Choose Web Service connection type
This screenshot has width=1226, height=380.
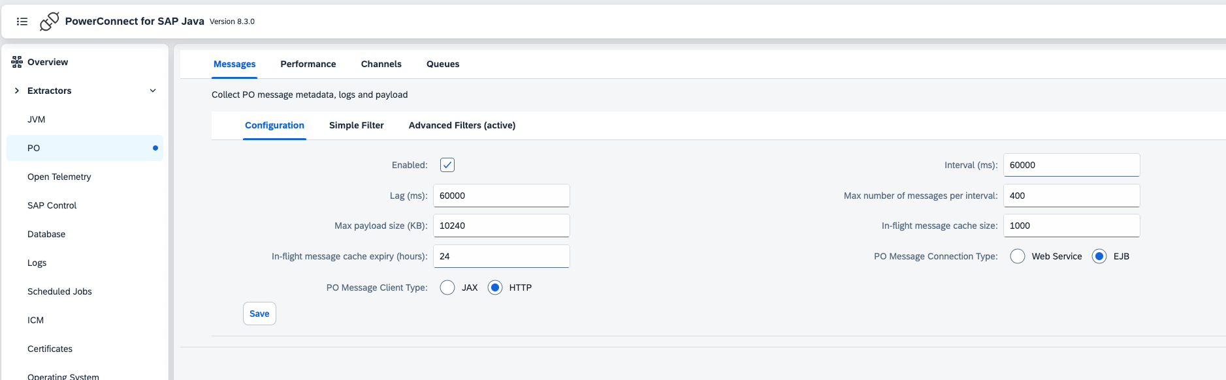[1018, 256]
